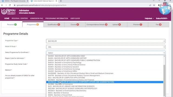Open PROGRAMME INFORMATION page
The height and width of the screenshot is (97, 173).
point(56,18)
